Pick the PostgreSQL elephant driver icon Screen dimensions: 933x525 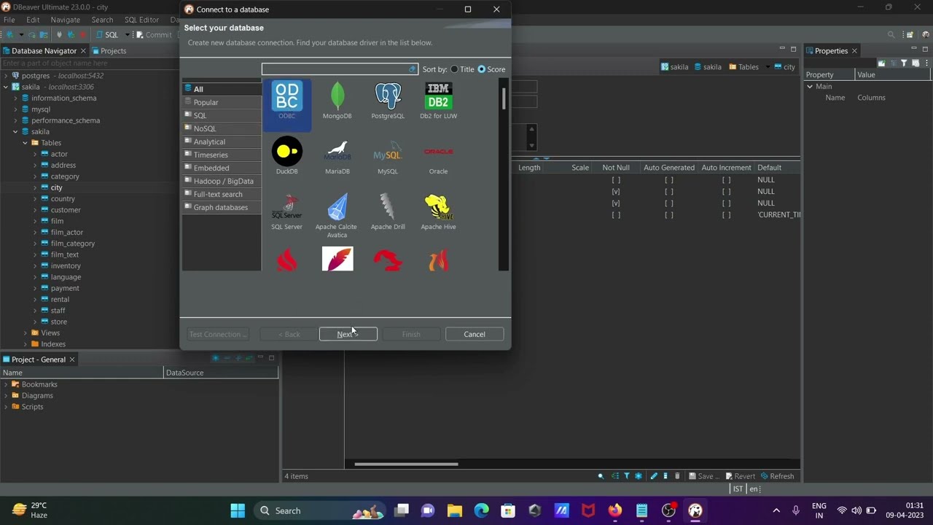[388, 96]
